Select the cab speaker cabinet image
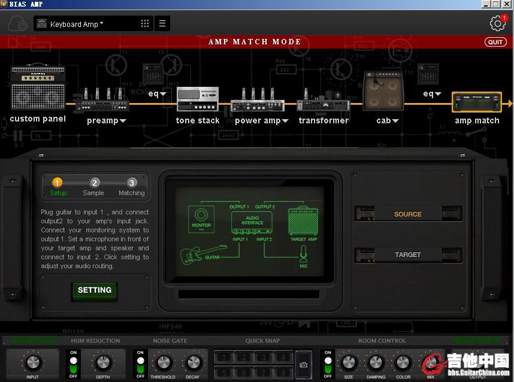The image size is (514, 382). coord(383,91)
